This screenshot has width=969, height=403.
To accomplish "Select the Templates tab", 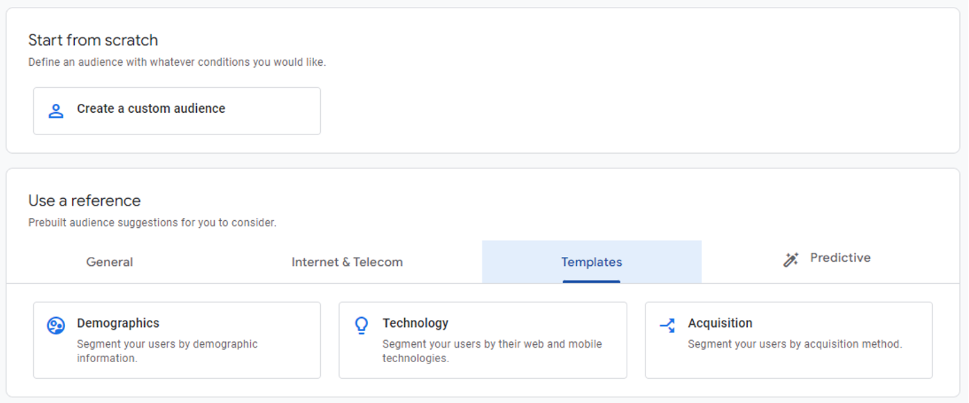I will (x=592, y=262).
